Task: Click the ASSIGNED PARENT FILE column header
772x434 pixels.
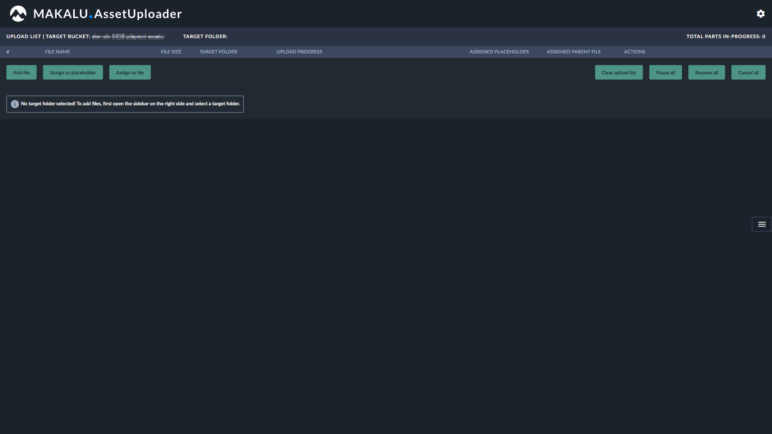Action: click(573, 52)
